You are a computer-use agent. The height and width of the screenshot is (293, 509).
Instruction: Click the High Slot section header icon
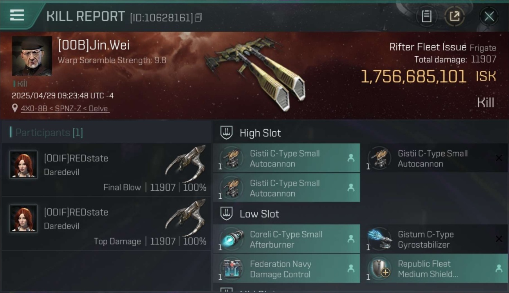pyautogui.click(x=226, y=133)
